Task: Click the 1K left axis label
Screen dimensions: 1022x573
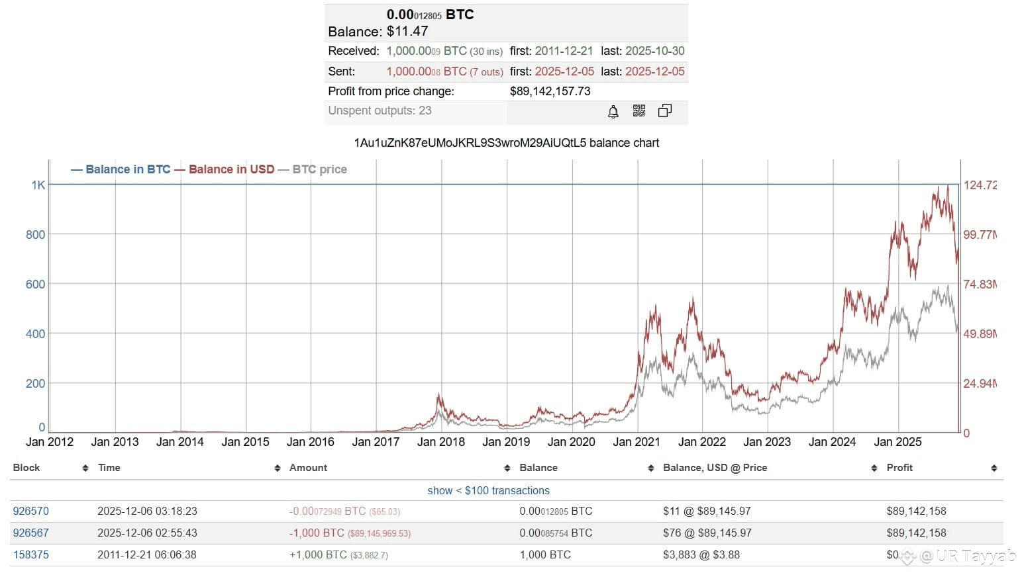Action: click(x=38, y=185)
